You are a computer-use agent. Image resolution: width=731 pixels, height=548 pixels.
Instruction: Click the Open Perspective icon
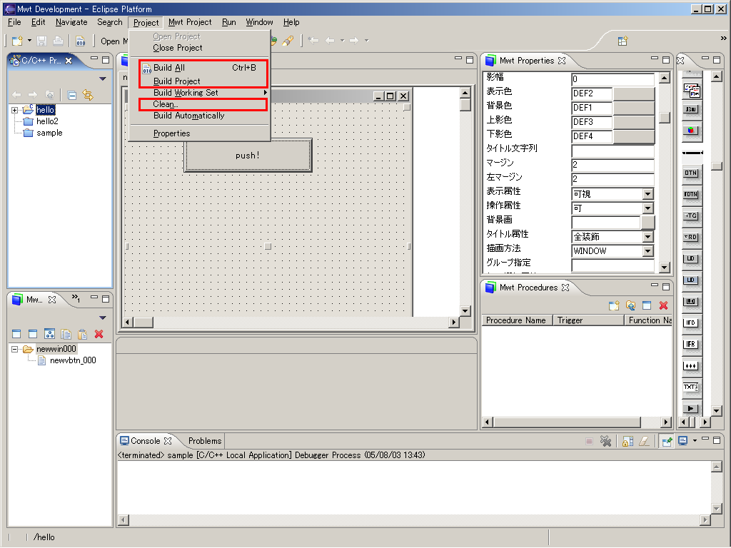tap(622, 41)
